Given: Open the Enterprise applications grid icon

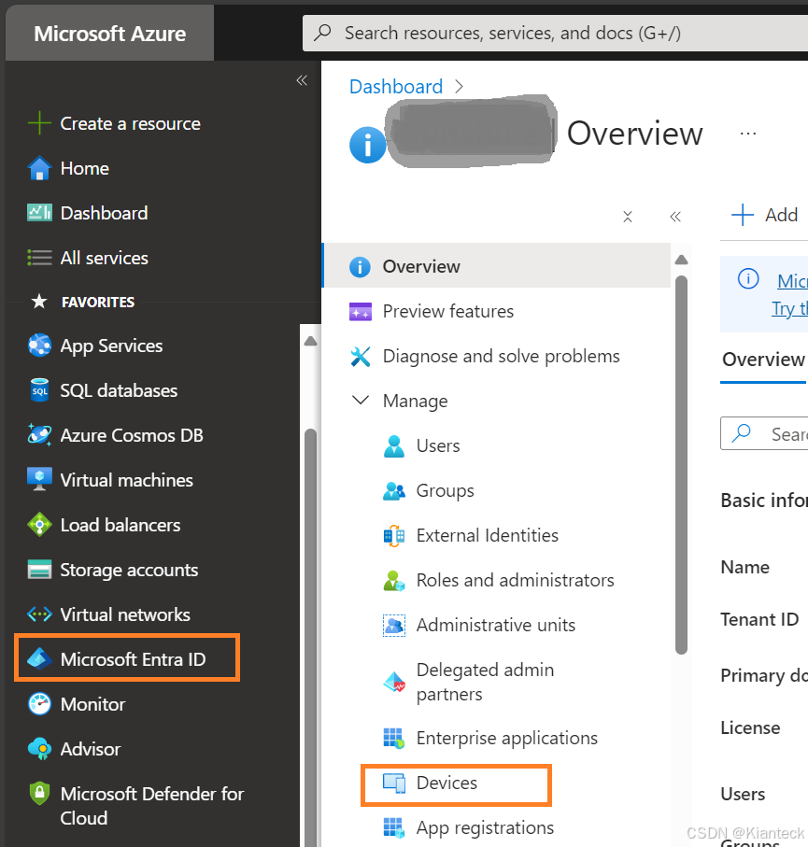Looking at the screenshot, I should [x=394, y=738].
